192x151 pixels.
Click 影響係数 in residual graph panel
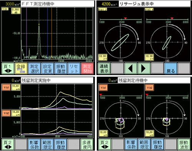tap(34, 144)
